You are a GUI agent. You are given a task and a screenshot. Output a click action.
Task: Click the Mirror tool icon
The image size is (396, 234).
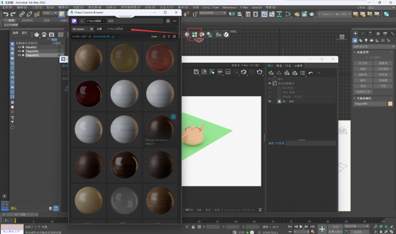(232, 14)
